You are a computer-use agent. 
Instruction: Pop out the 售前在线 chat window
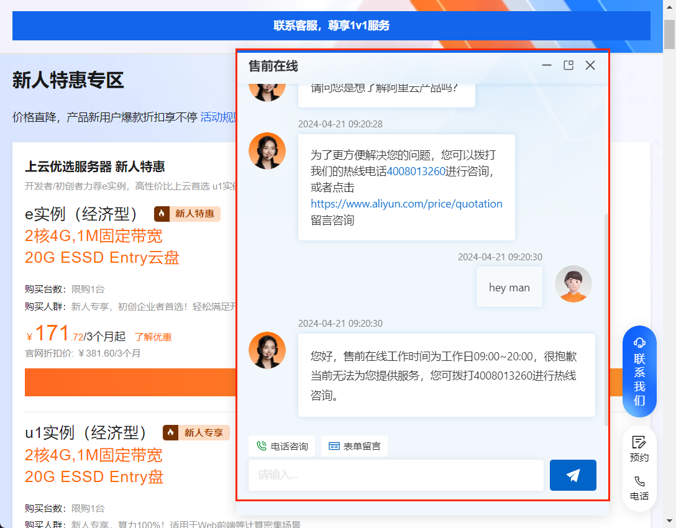pyautogui.click(x=569, y=65)
